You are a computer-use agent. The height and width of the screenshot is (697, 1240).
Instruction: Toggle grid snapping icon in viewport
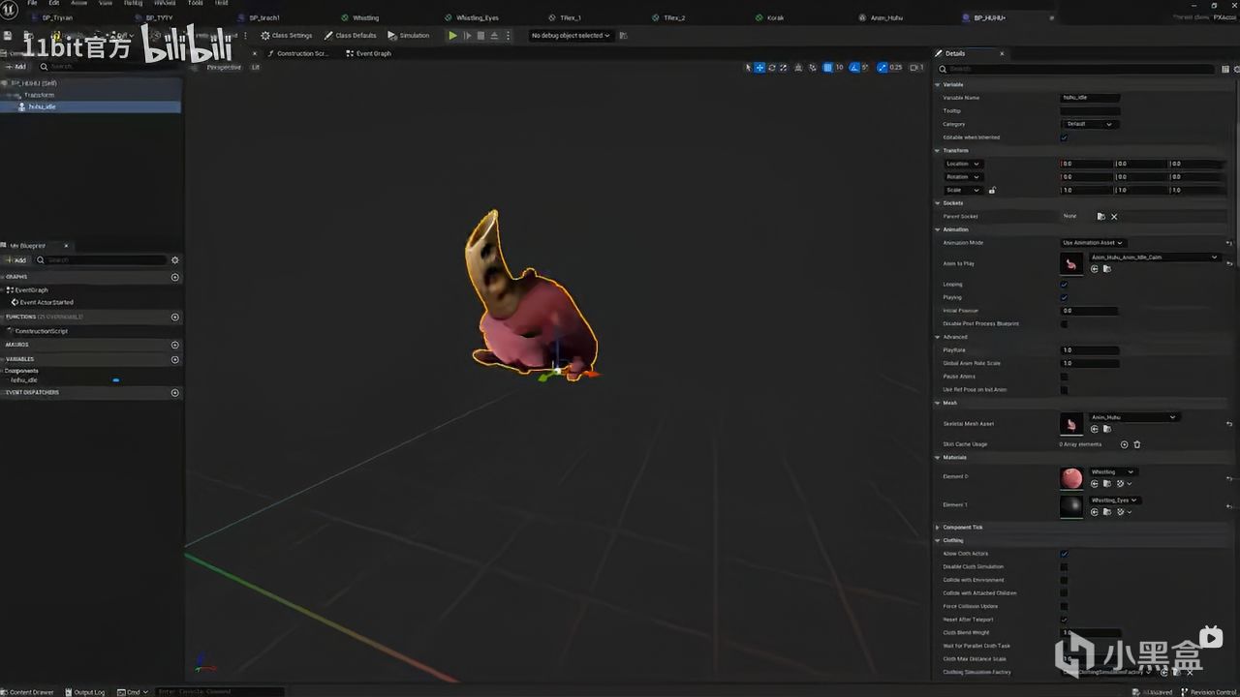tap(827, 68)
